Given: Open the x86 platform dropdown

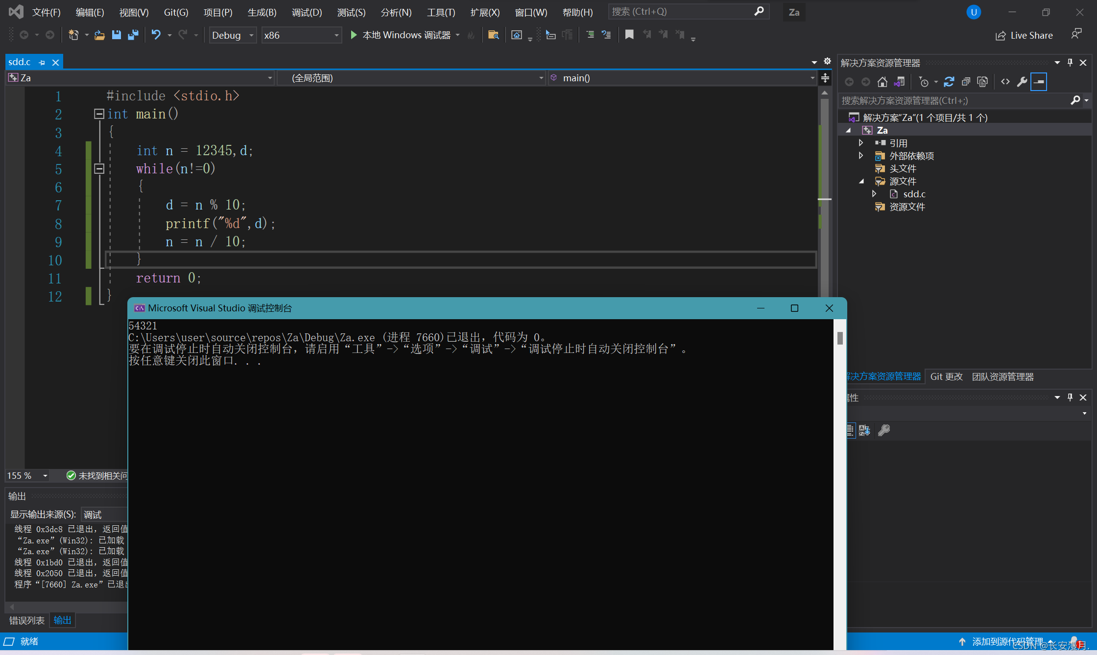Looking at the screenshot, I should [336, 35].
